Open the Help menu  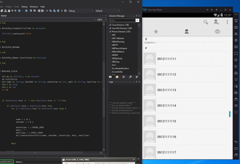tap(43, 6)
